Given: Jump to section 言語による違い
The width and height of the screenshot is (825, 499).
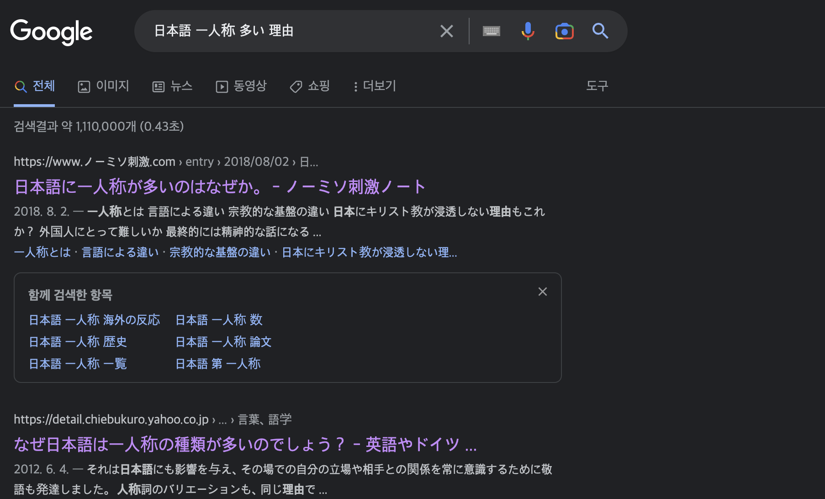Looking at the screenshot, I should pyautogui.click(x=120, y=252).
